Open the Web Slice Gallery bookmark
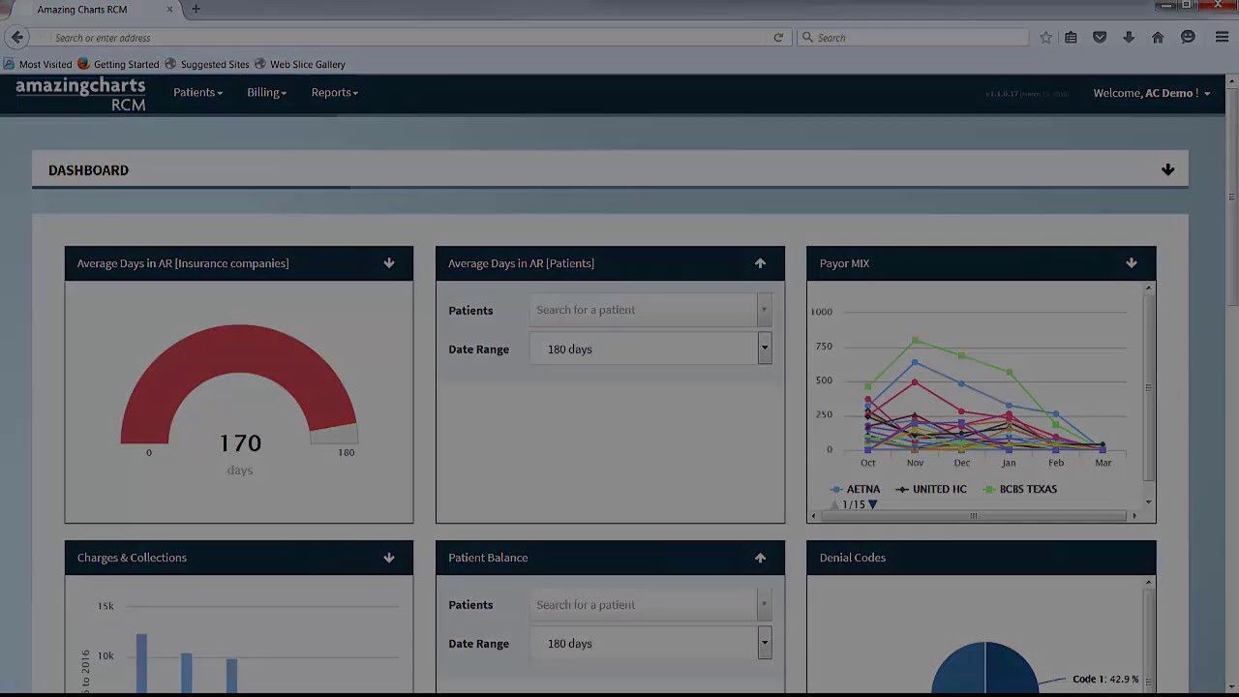The width and height of the screenshot is (1239, 697). click(x=300, y=64)
